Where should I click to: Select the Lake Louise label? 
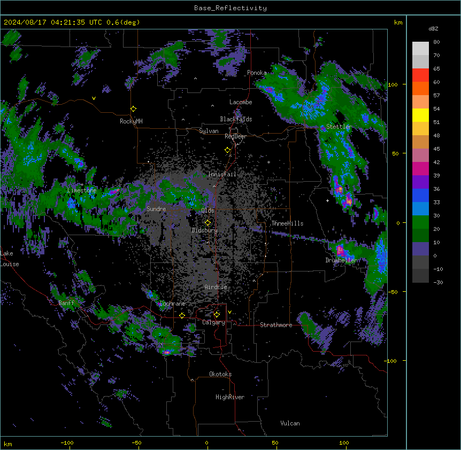coord(10,259)
